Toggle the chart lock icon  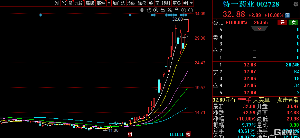click(177, 10)
